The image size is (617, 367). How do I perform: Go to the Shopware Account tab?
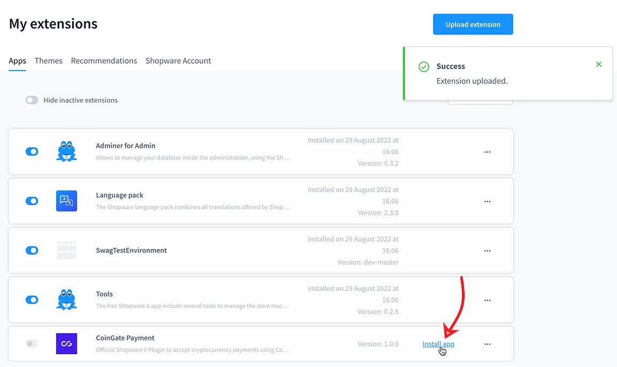point(178,60)
